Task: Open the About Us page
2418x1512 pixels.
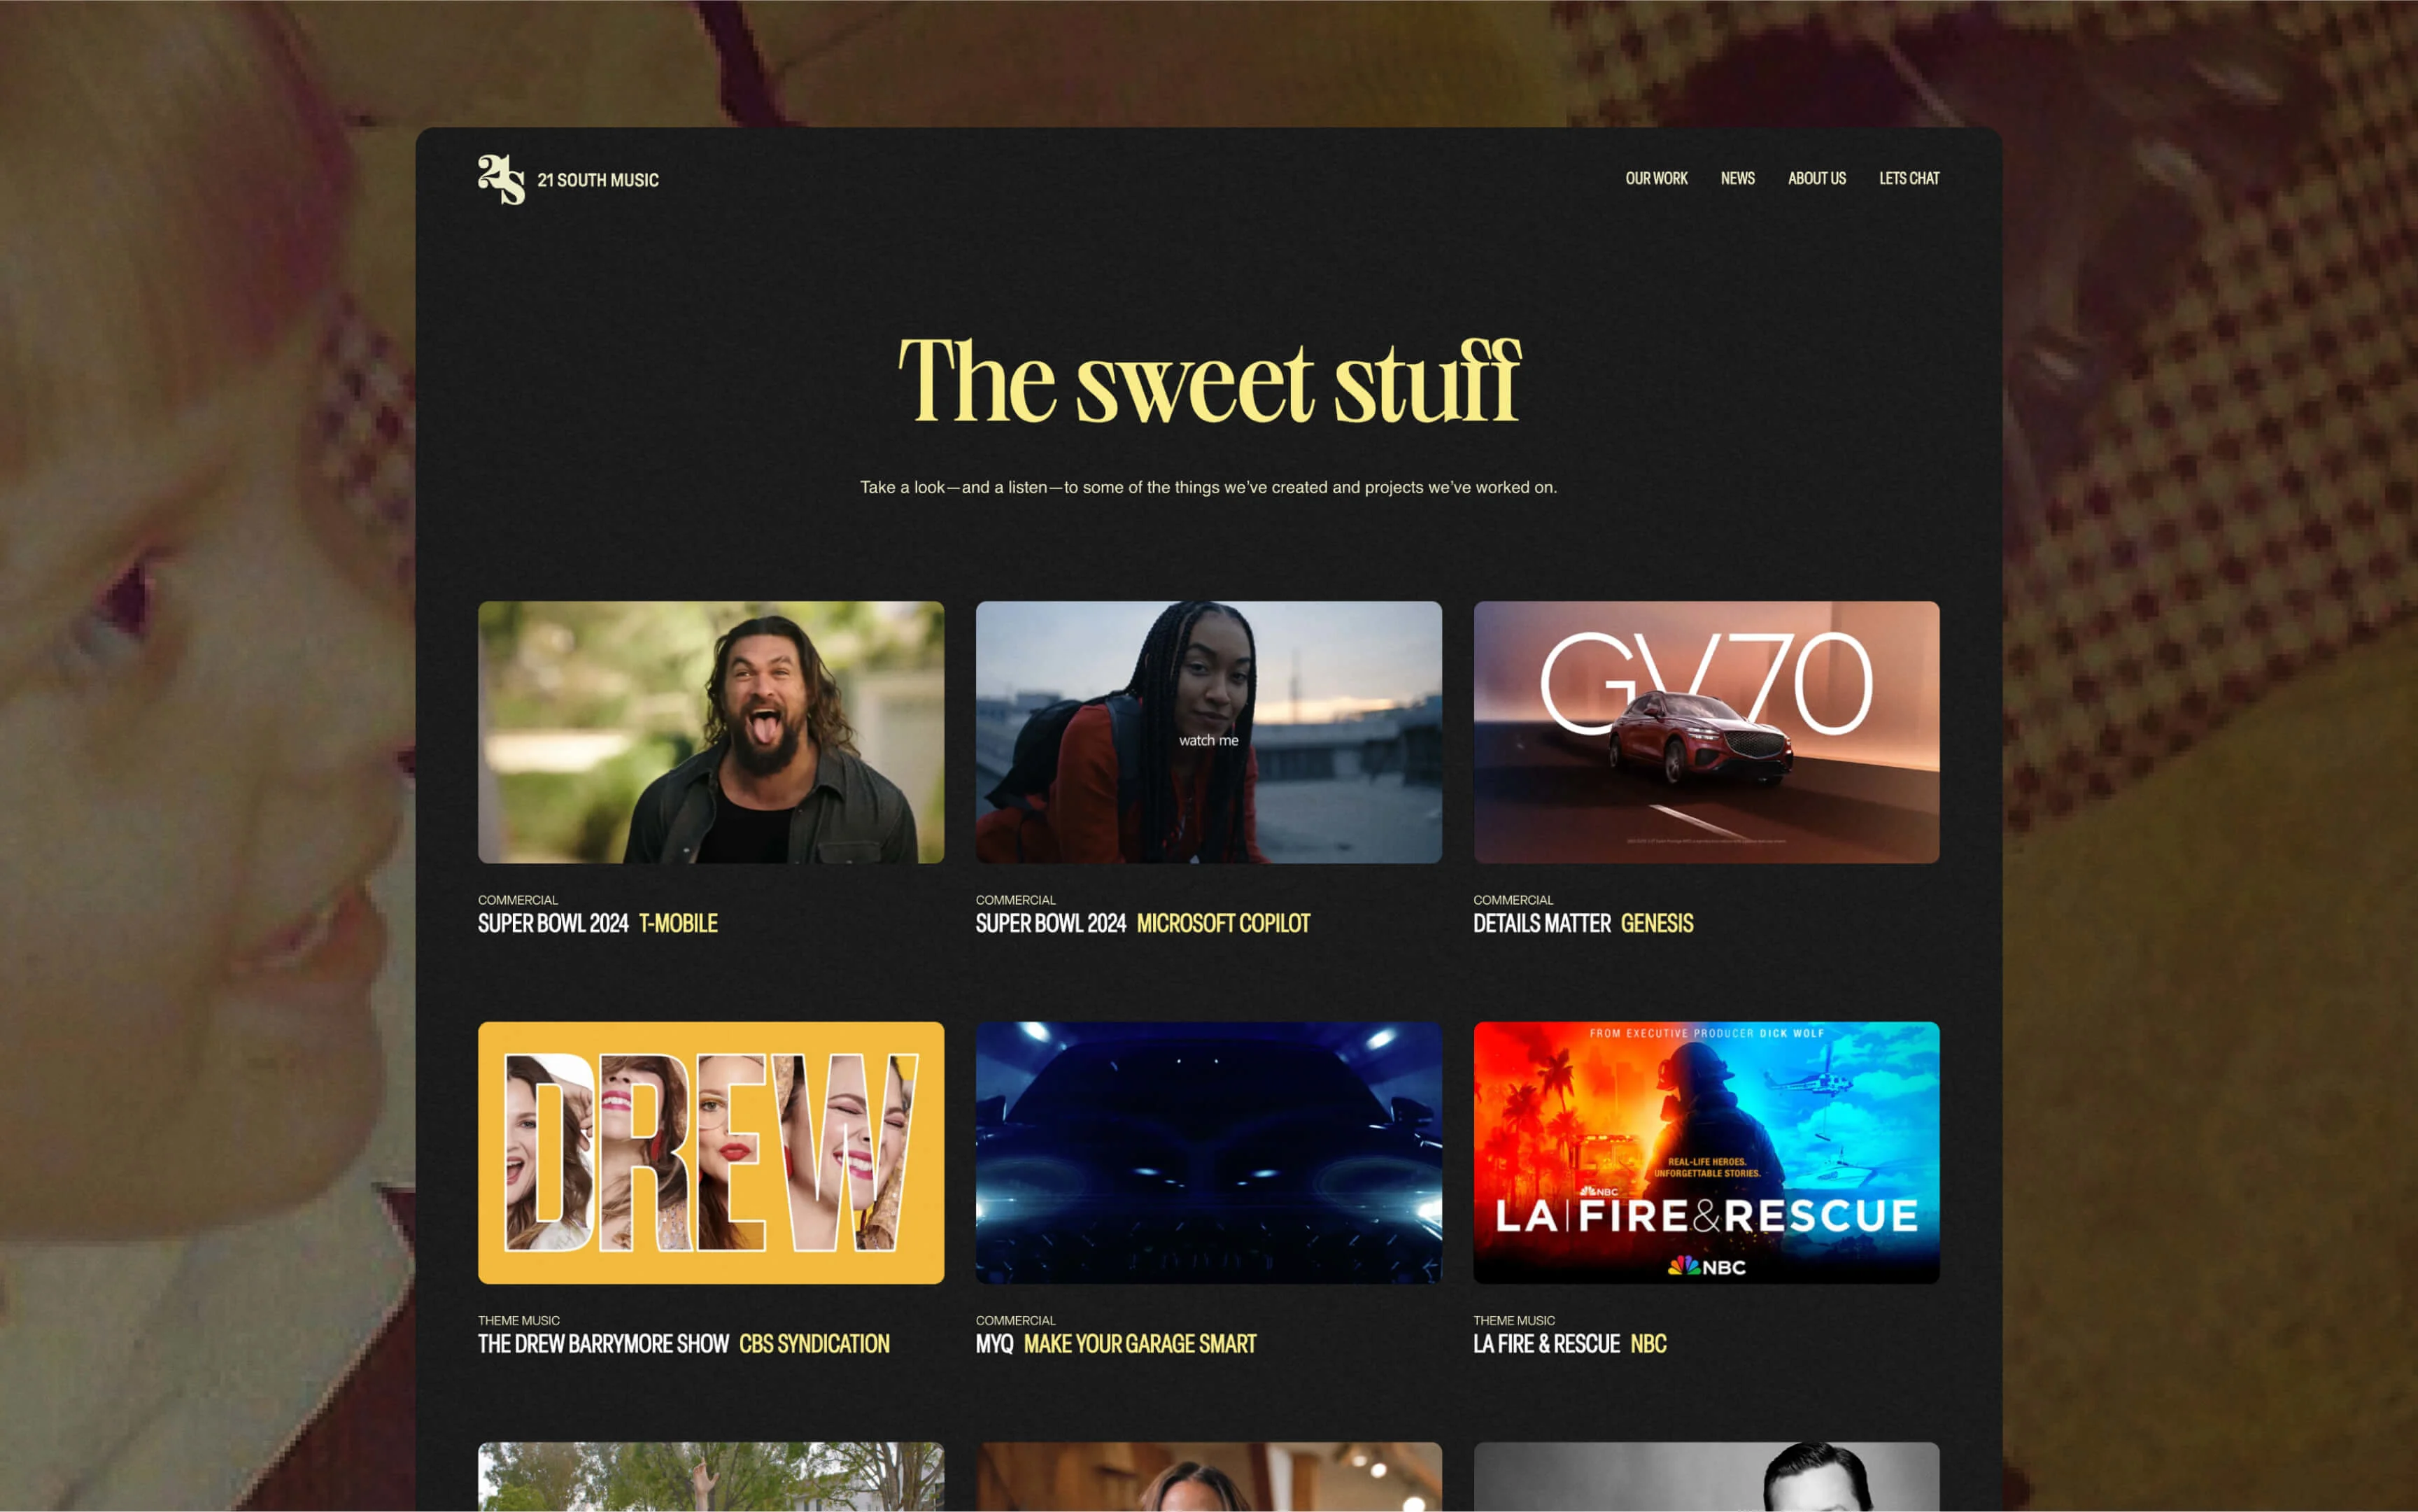Action: point(1816,178)
